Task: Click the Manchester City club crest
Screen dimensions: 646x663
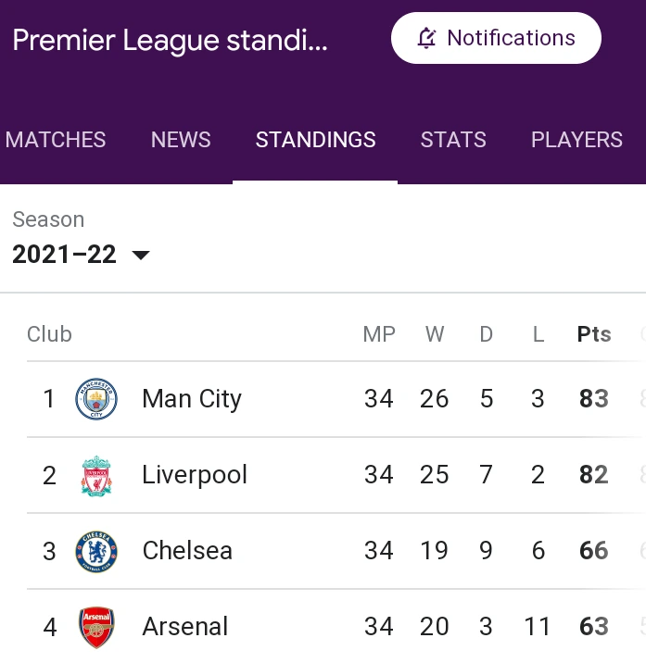Action: [96, 399]
